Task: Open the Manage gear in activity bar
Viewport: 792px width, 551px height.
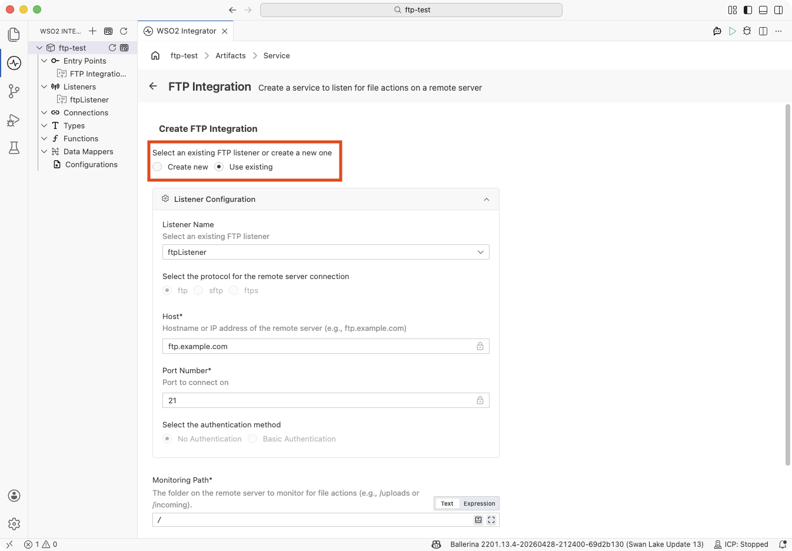Action: [14, 523]
